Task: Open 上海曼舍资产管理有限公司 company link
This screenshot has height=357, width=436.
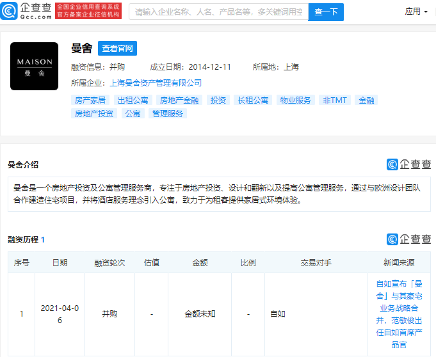Action: (156, 83)
